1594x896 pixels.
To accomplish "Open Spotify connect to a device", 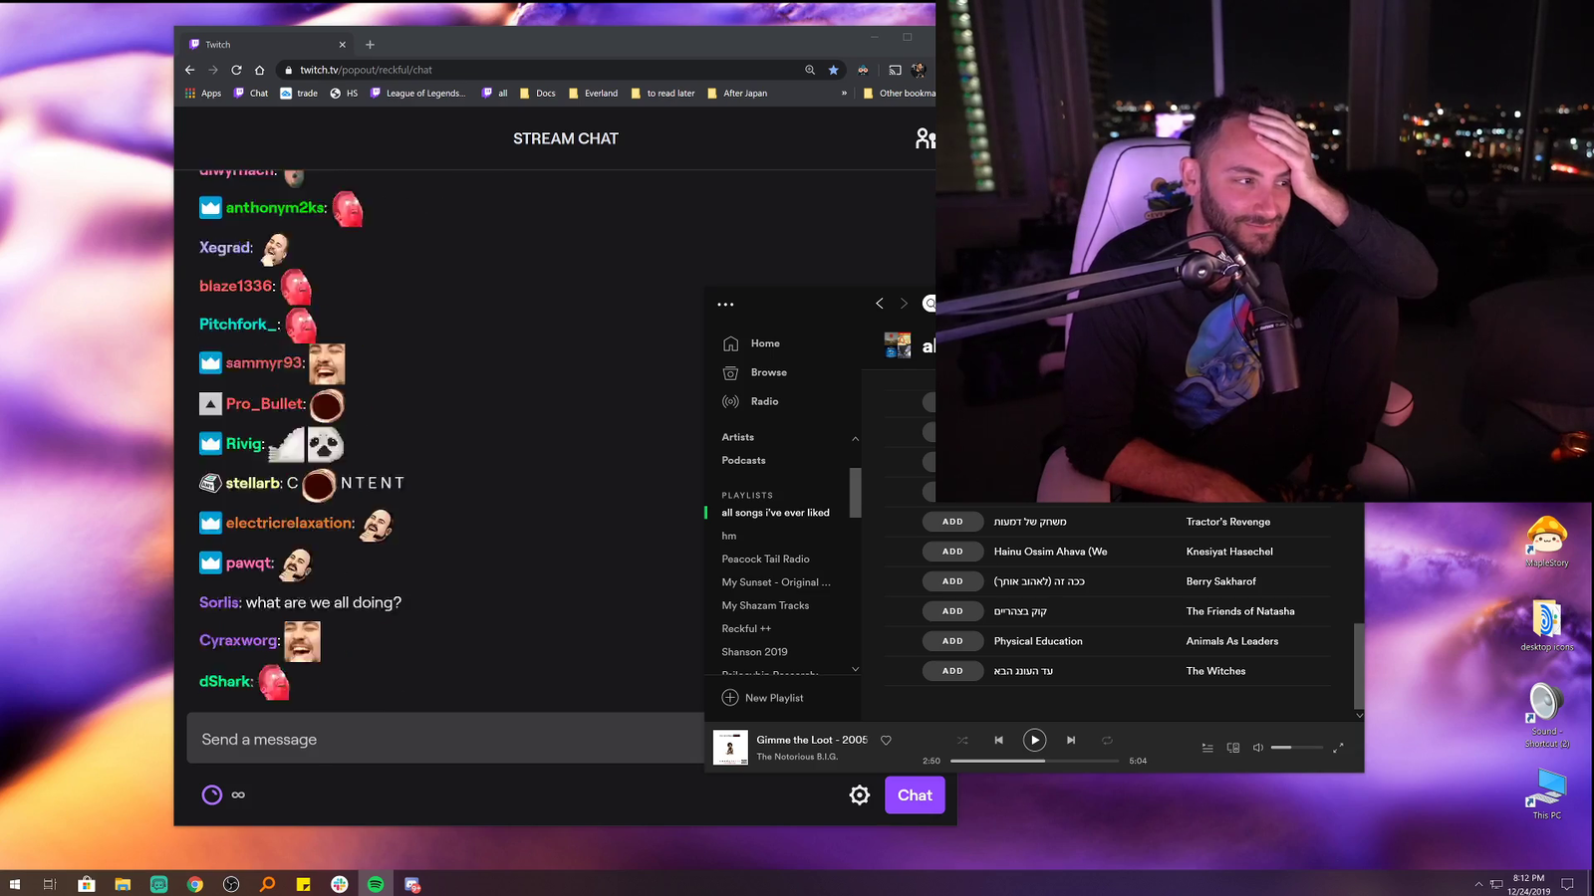I will coord(1233,748).
